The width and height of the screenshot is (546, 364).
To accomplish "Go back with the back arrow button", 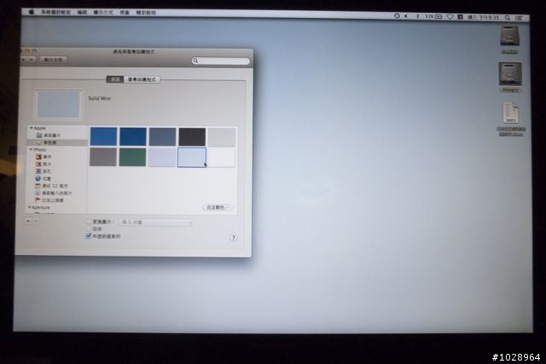I will click(x=24, y=60).
